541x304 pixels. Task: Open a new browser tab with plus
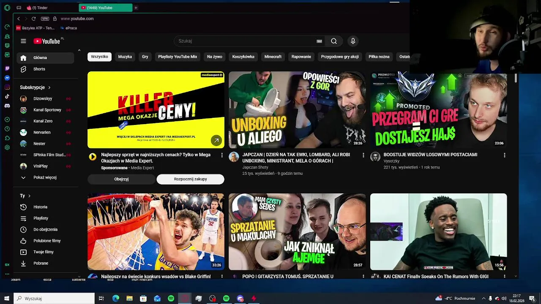pyautogui.click(x=136, y=8)
